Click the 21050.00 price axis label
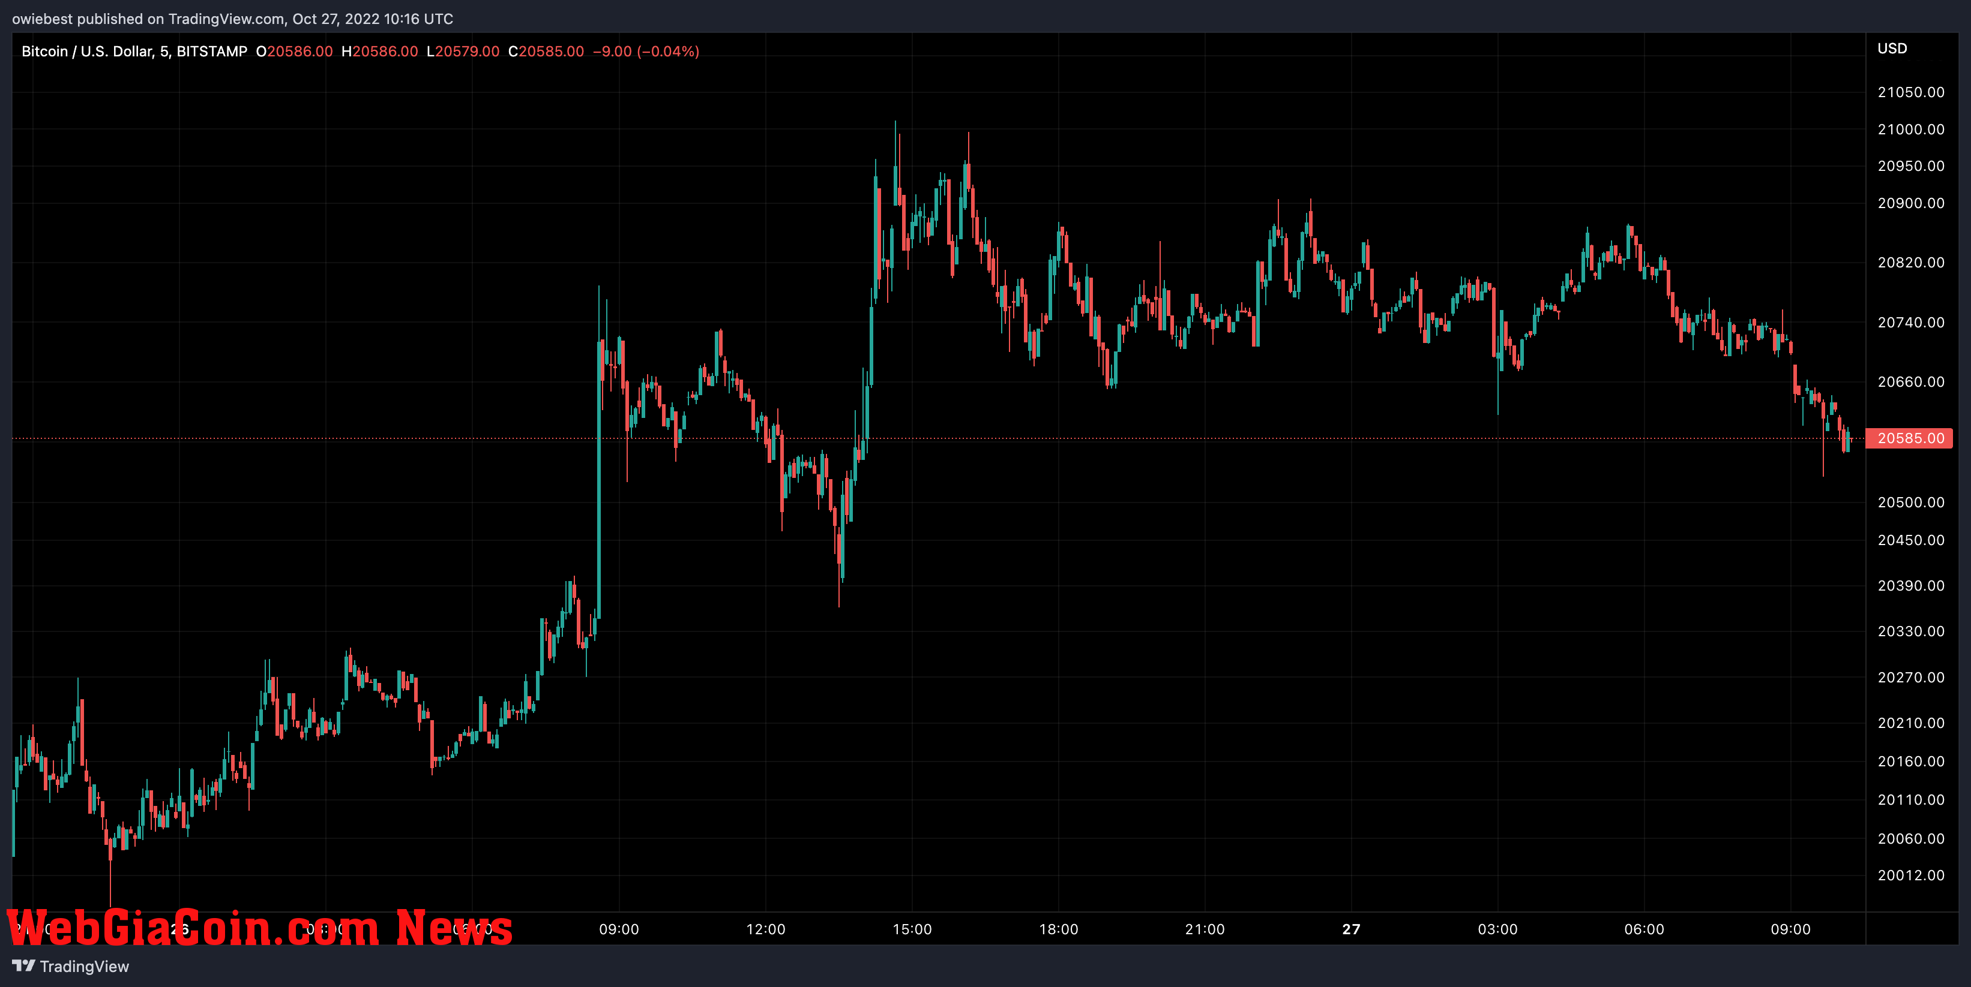The width and height of the screenshot is (1971, 987). (1910, 92)
